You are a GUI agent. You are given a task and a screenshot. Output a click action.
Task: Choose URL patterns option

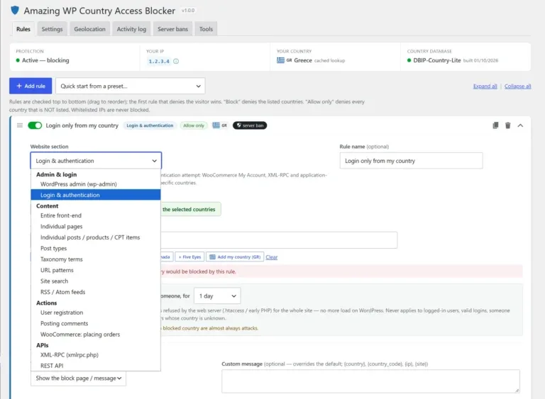coord(96,270)
